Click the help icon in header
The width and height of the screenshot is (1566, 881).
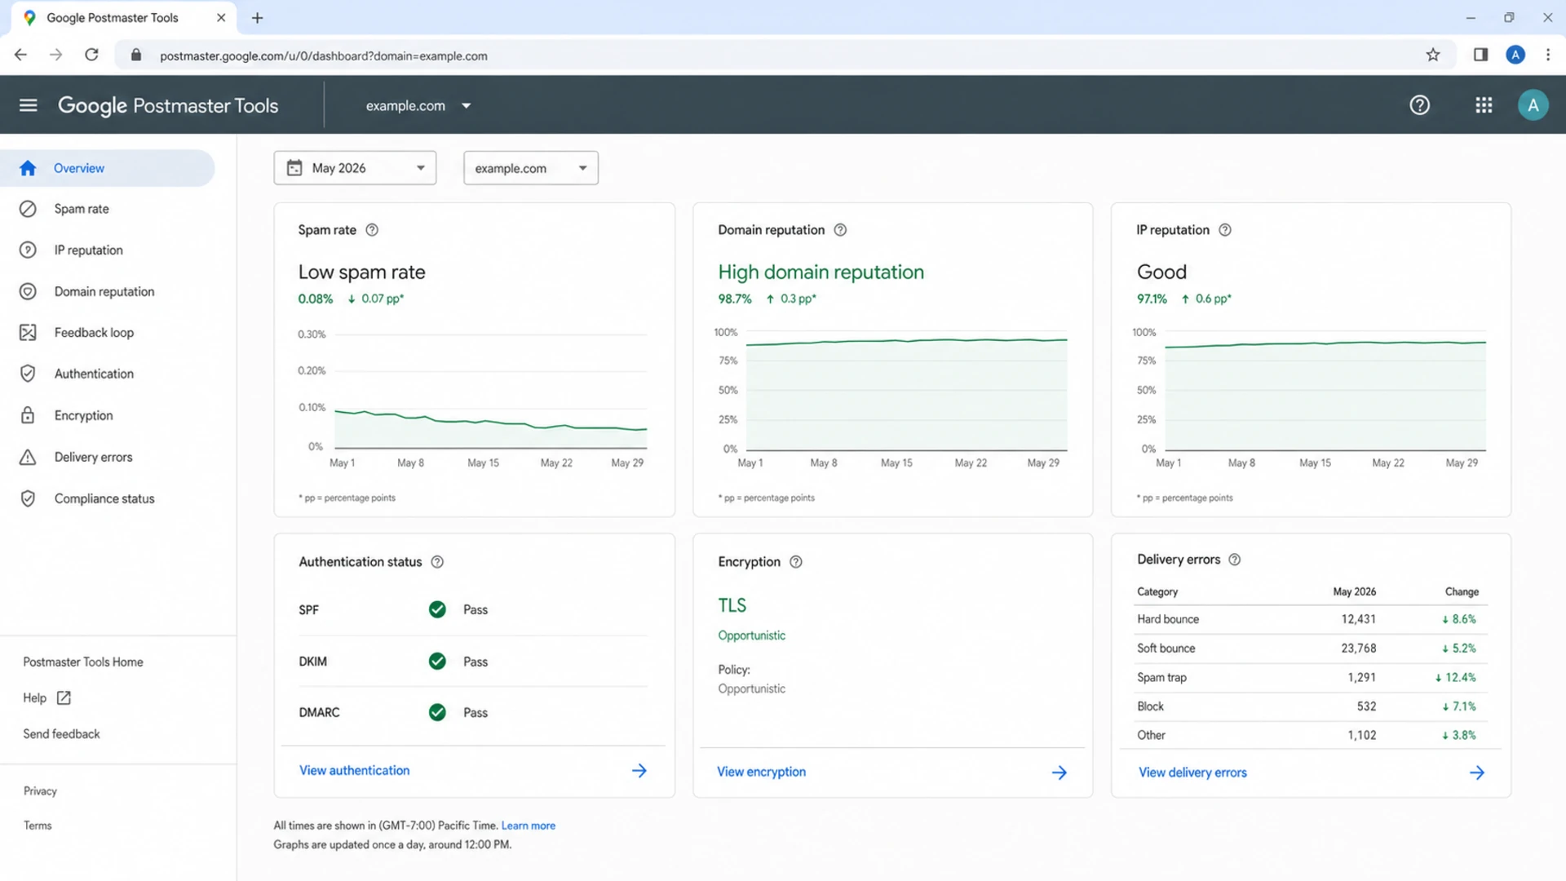pyautogui.click(x=1419, y=105)
